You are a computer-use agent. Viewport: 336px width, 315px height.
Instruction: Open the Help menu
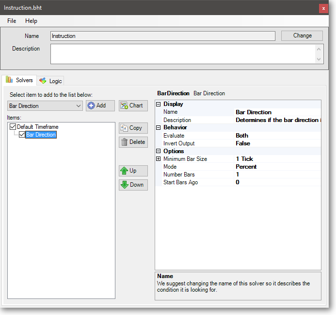click(31, 21)
